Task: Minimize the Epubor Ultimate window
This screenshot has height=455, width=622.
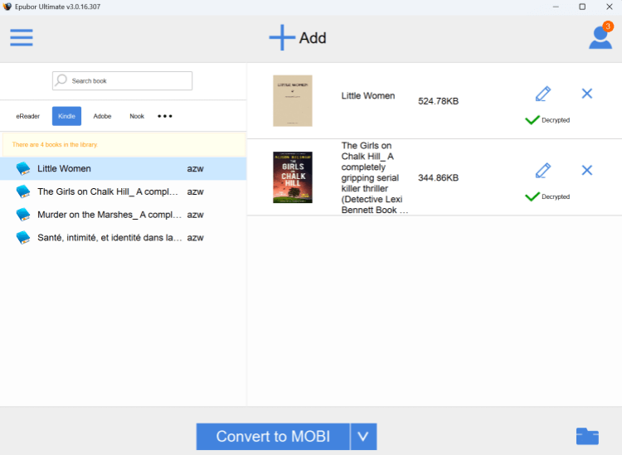Action: pyautogui.click(x=556, y=7)
